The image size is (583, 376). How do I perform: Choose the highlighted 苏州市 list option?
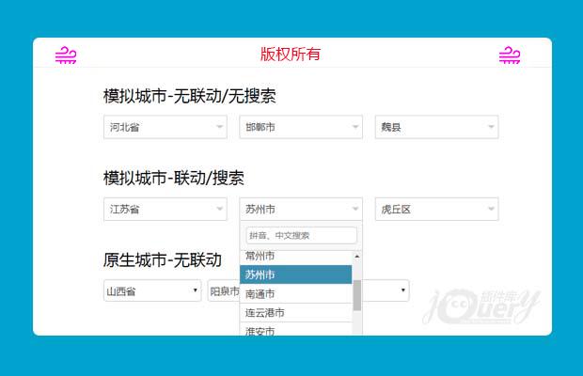tap(295, 274)
